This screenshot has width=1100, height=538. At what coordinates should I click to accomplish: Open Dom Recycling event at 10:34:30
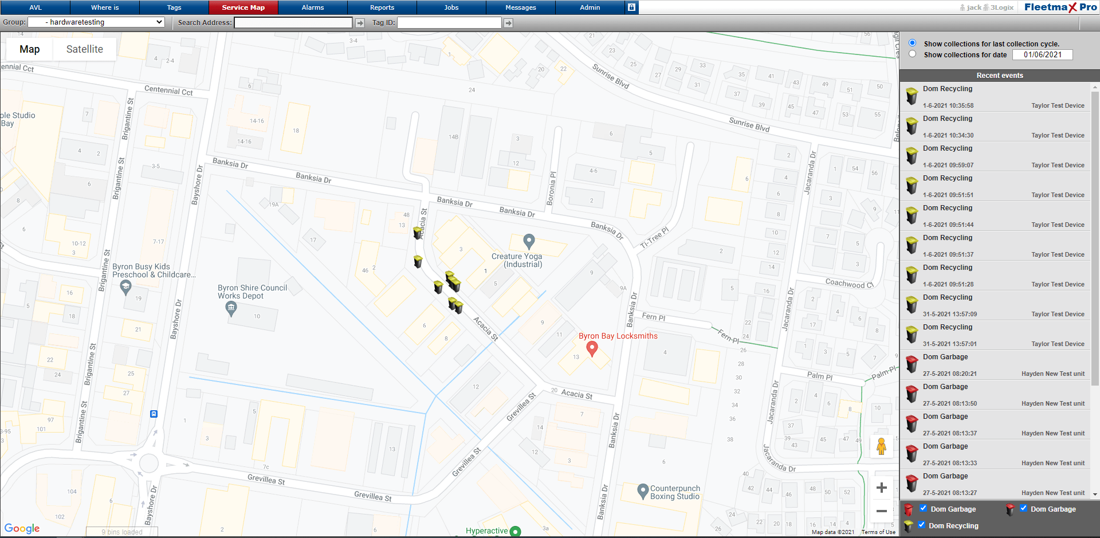coord(995,127)
